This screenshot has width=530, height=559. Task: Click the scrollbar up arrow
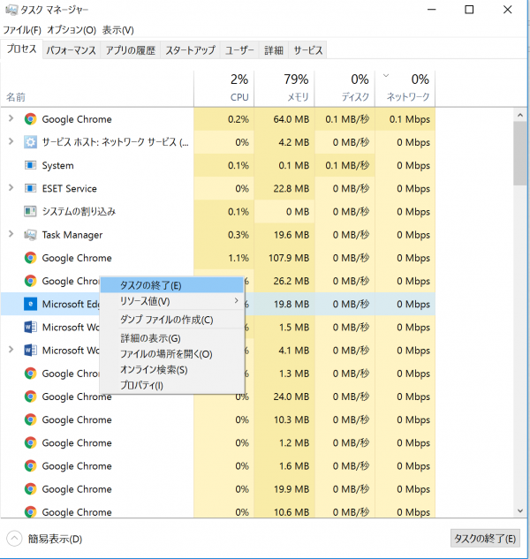(x=520, y=115)
